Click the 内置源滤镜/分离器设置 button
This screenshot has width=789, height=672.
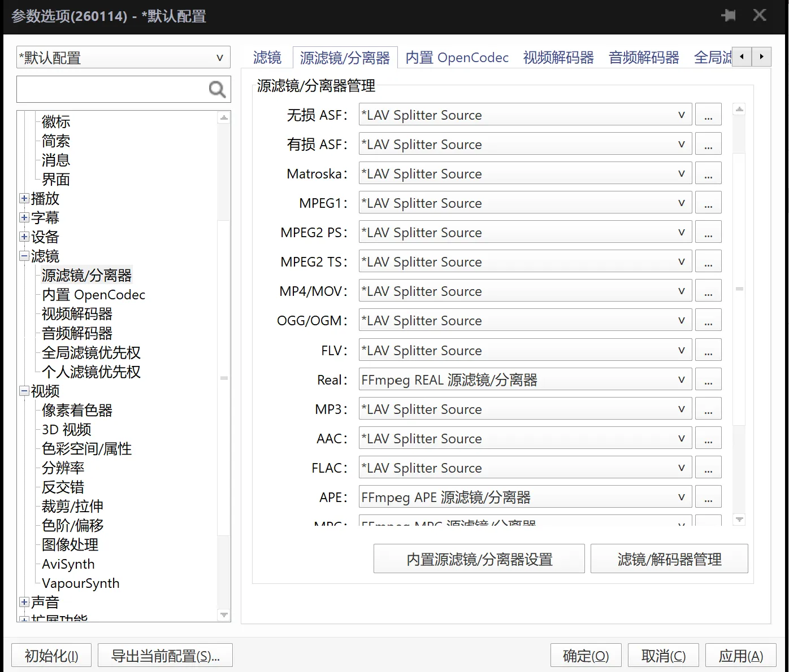pyautogui.click(x=479, y=558)
